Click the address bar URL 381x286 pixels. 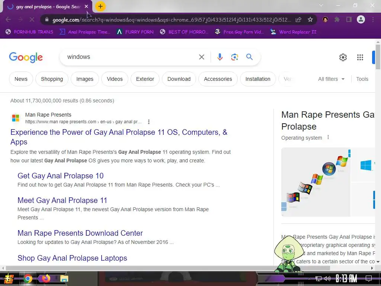point(172,20)
